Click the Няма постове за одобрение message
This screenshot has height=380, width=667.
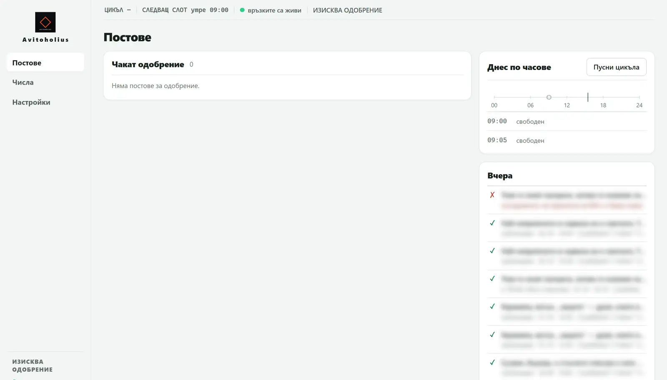[155, 86]
